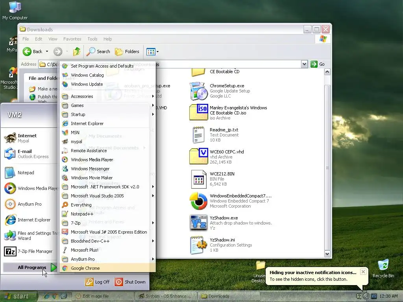
Task: Expand Microsoft Visual Studio 2005 submenu
Action: (107, 196)
